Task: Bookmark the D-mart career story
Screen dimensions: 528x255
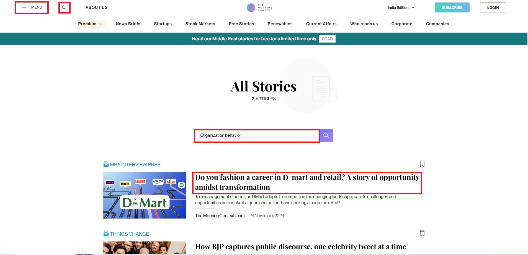Action: pos(422,164)
